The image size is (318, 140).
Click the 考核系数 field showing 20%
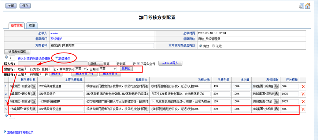(221, 94)
